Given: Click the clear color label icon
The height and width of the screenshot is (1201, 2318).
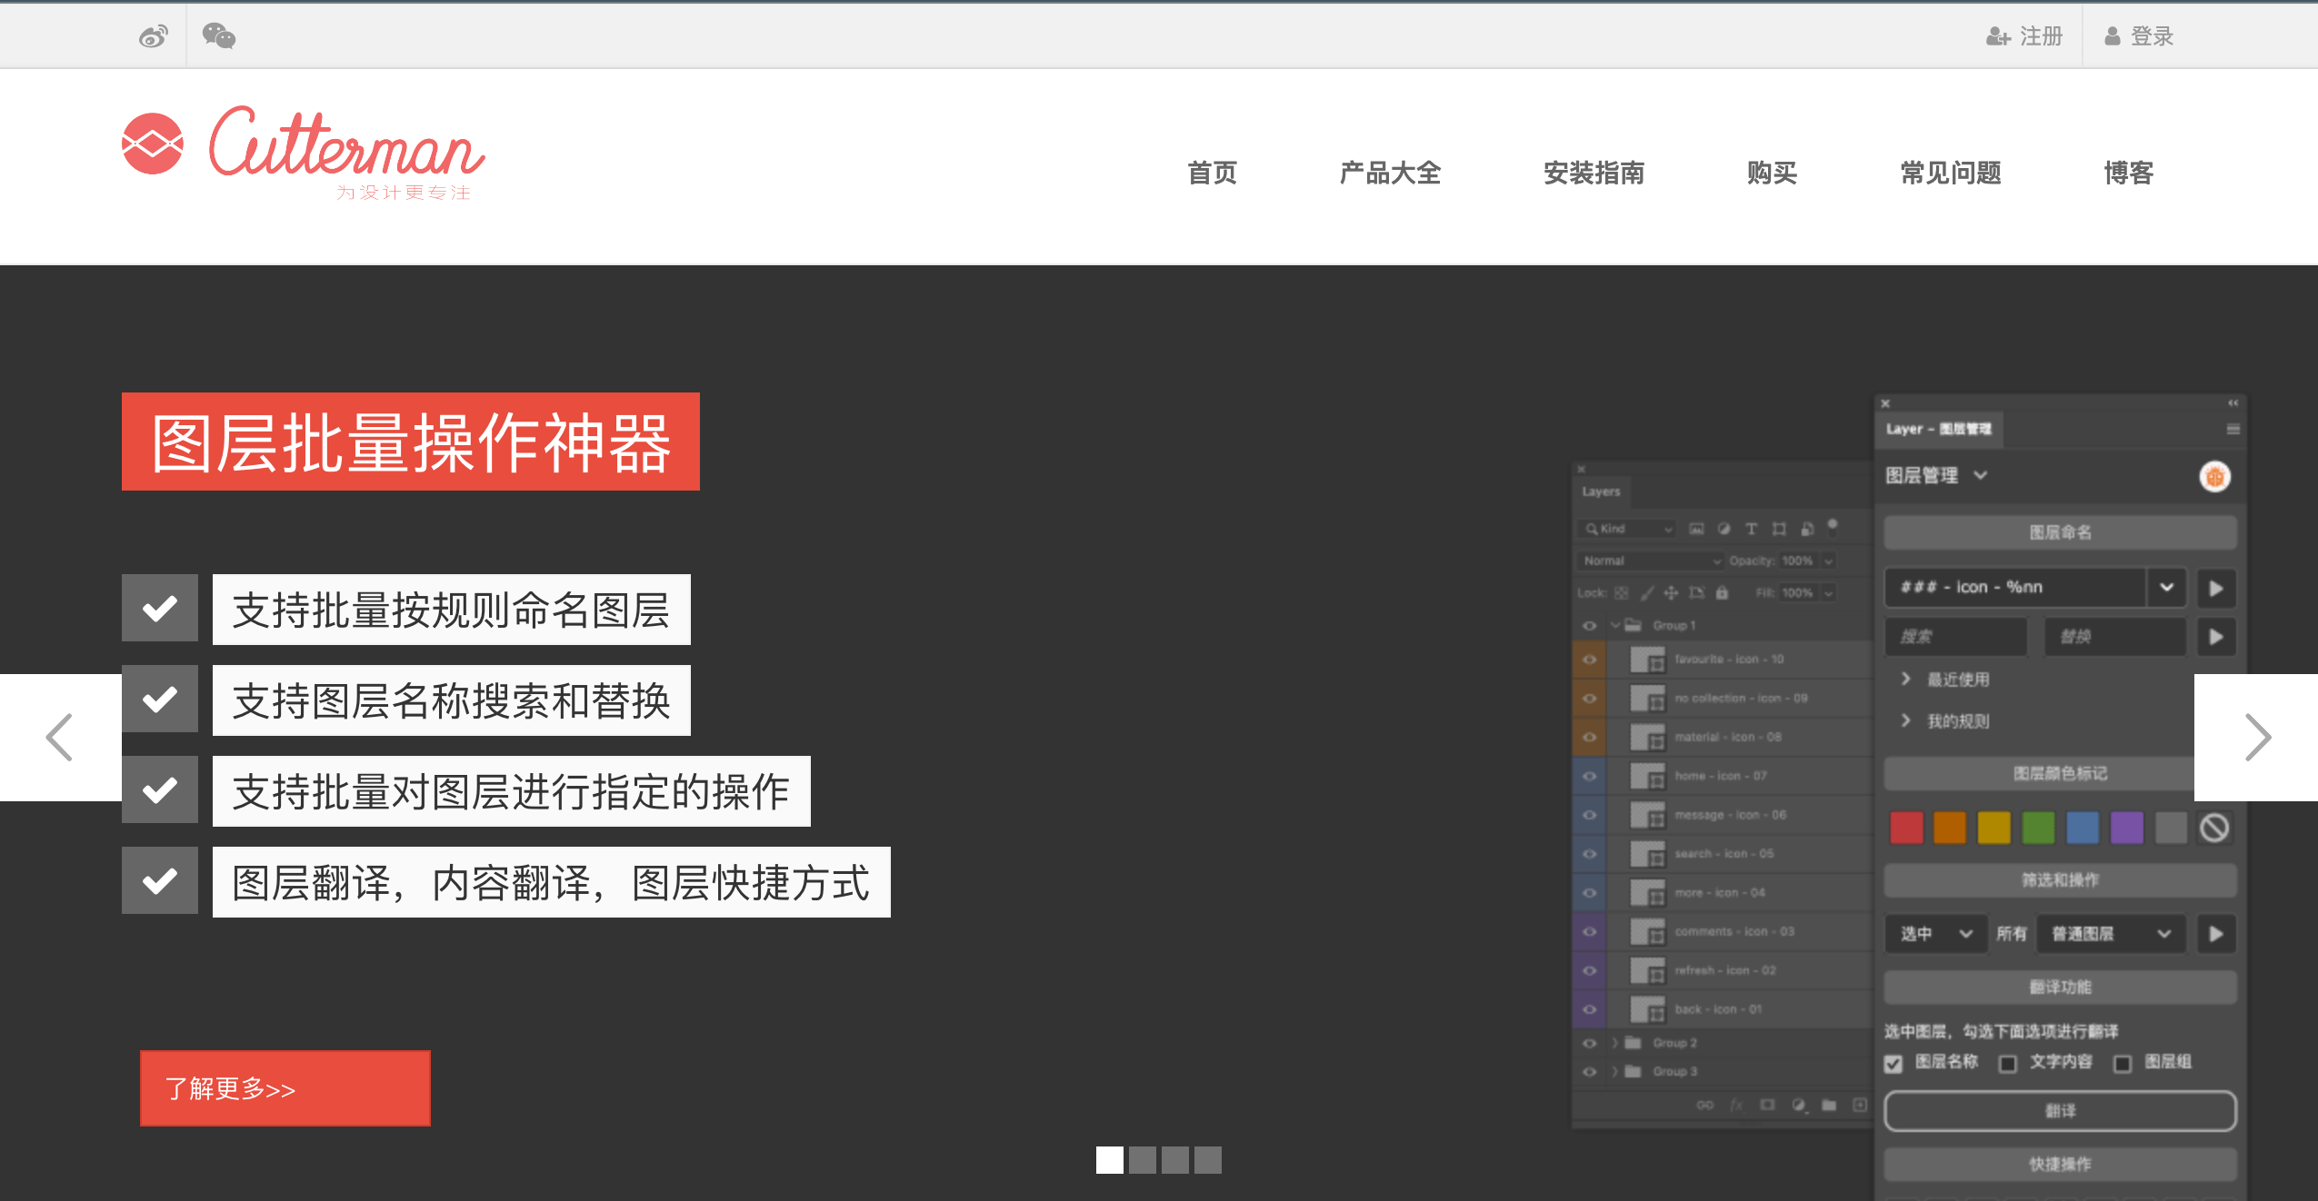Looking at the screenshot, I should click(2214, 828).
